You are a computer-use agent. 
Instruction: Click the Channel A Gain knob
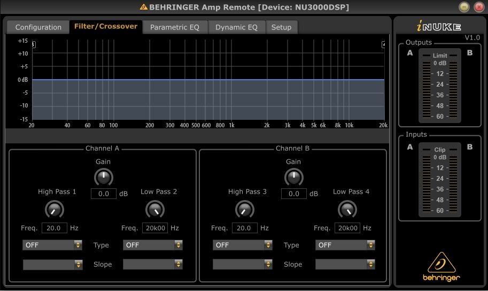[x=104, y=177]
